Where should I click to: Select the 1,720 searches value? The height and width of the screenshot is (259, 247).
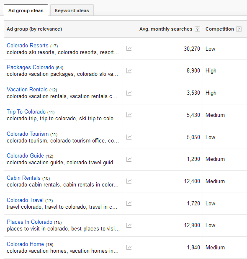click(x=193, y=203)
